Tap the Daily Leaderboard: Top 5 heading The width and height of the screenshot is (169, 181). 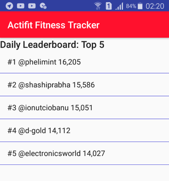coord(52,45)
